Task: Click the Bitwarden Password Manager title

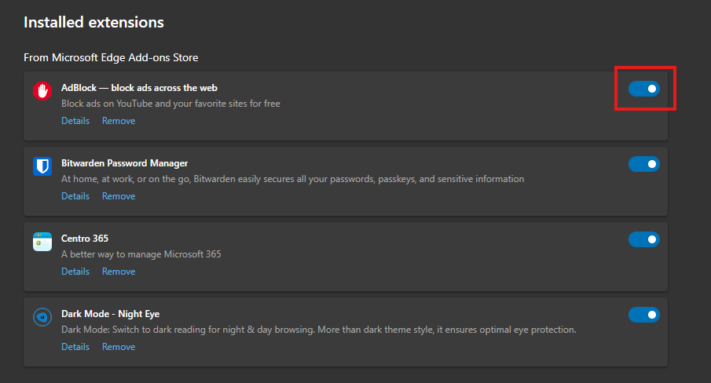Action: pos(124,163)
